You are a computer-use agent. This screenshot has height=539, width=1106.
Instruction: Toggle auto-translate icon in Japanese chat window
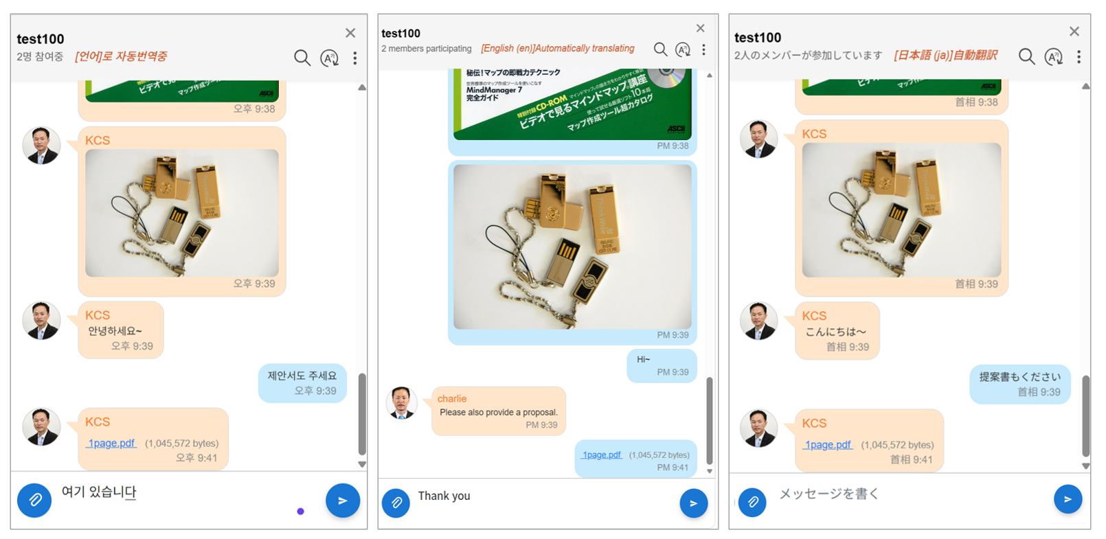pos(1053,57)
